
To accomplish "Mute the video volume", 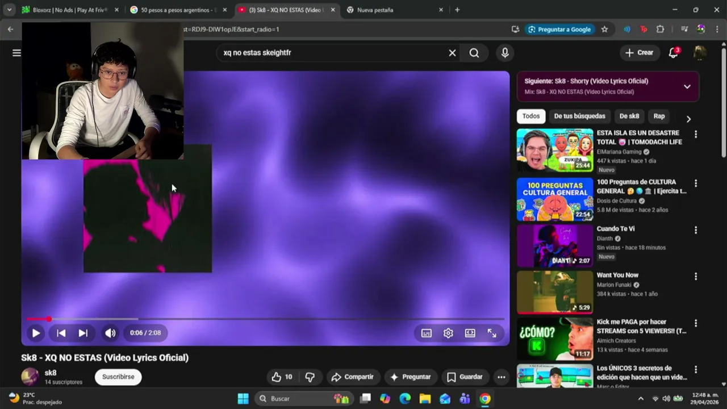I will click(110, 333).
